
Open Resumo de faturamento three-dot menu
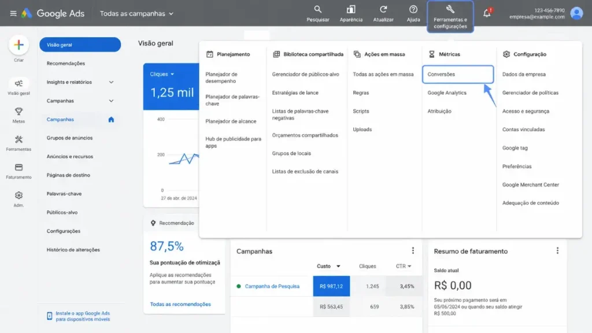click(x=557, y=251)
